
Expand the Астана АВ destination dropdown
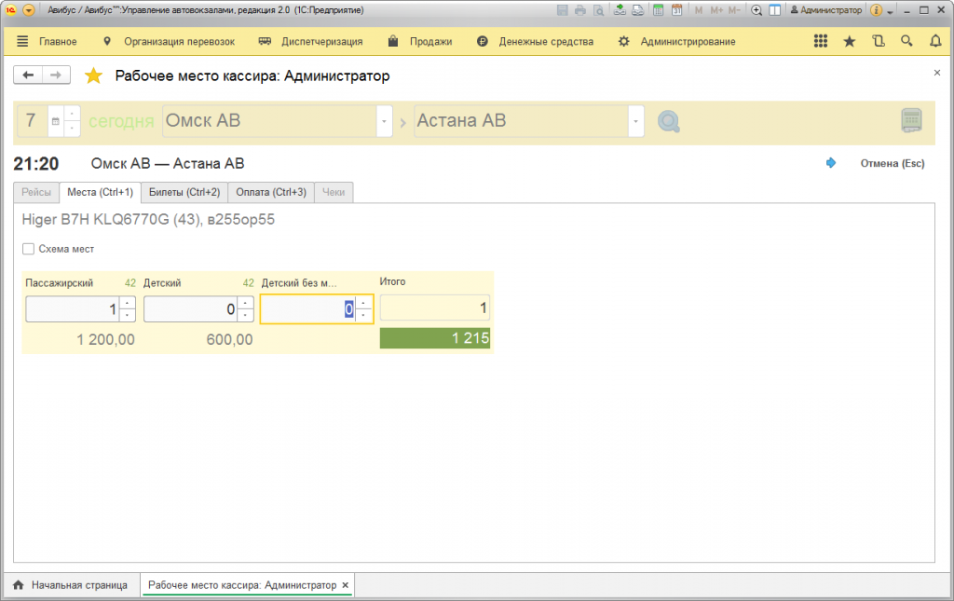point(635,122)
